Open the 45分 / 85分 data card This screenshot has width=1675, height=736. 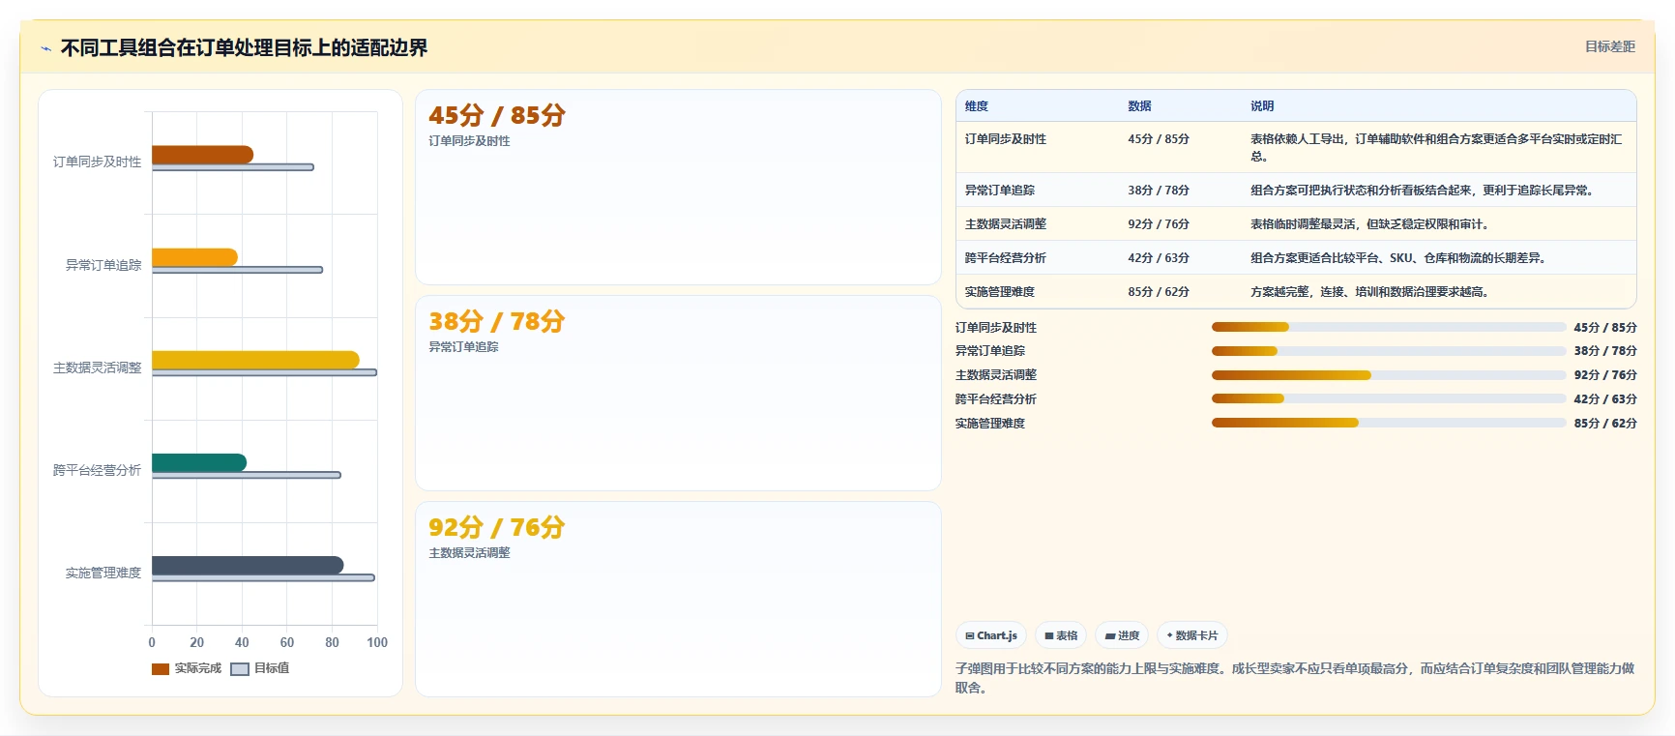[x=678, y=188]
